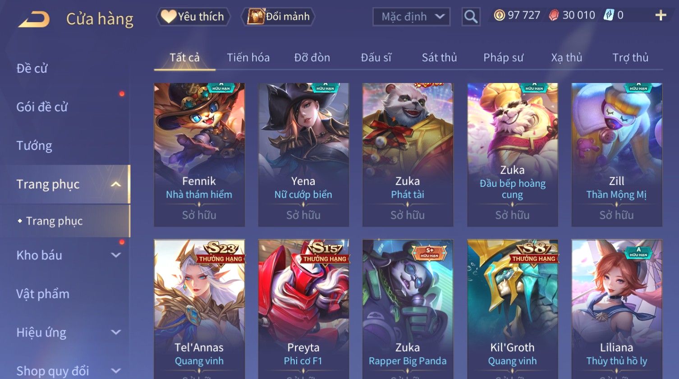
Task: Click the golden back arrow icon
Action: click(x=34, y=19)
